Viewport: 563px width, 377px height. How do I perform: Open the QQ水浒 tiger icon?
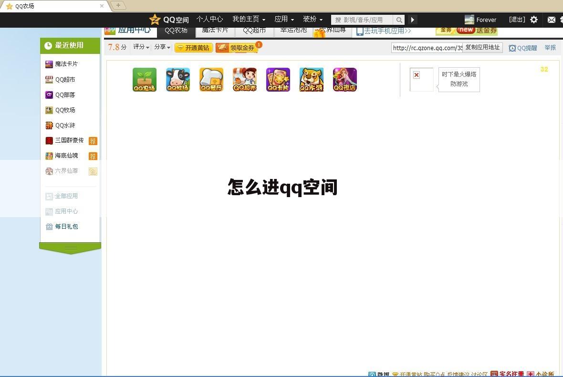311,79
